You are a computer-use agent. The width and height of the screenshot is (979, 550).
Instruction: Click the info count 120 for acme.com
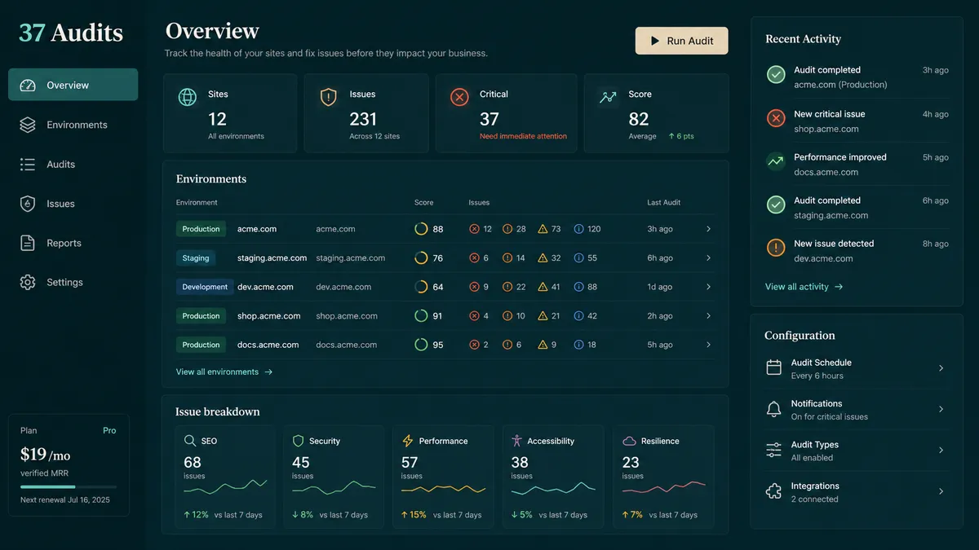click(594, 229)
